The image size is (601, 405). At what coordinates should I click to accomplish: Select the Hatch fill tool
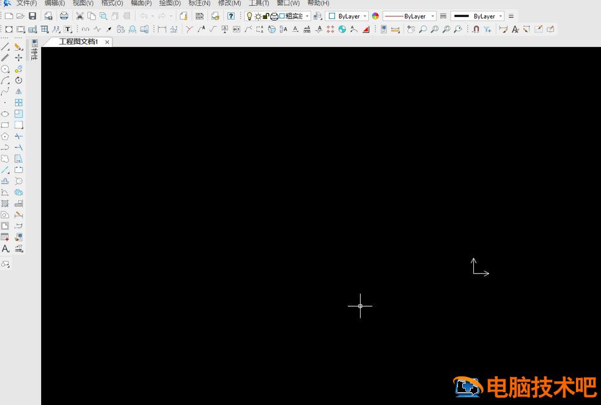click(x=5, y=203)
